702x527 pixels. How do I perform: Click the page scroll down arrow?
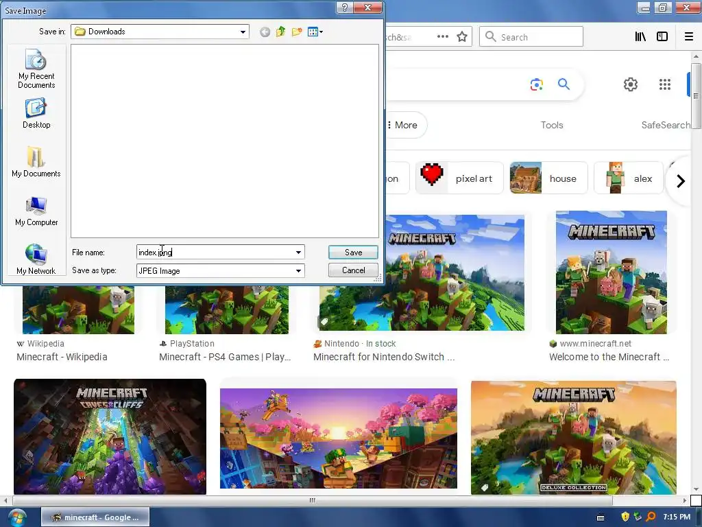click(696, 489)
